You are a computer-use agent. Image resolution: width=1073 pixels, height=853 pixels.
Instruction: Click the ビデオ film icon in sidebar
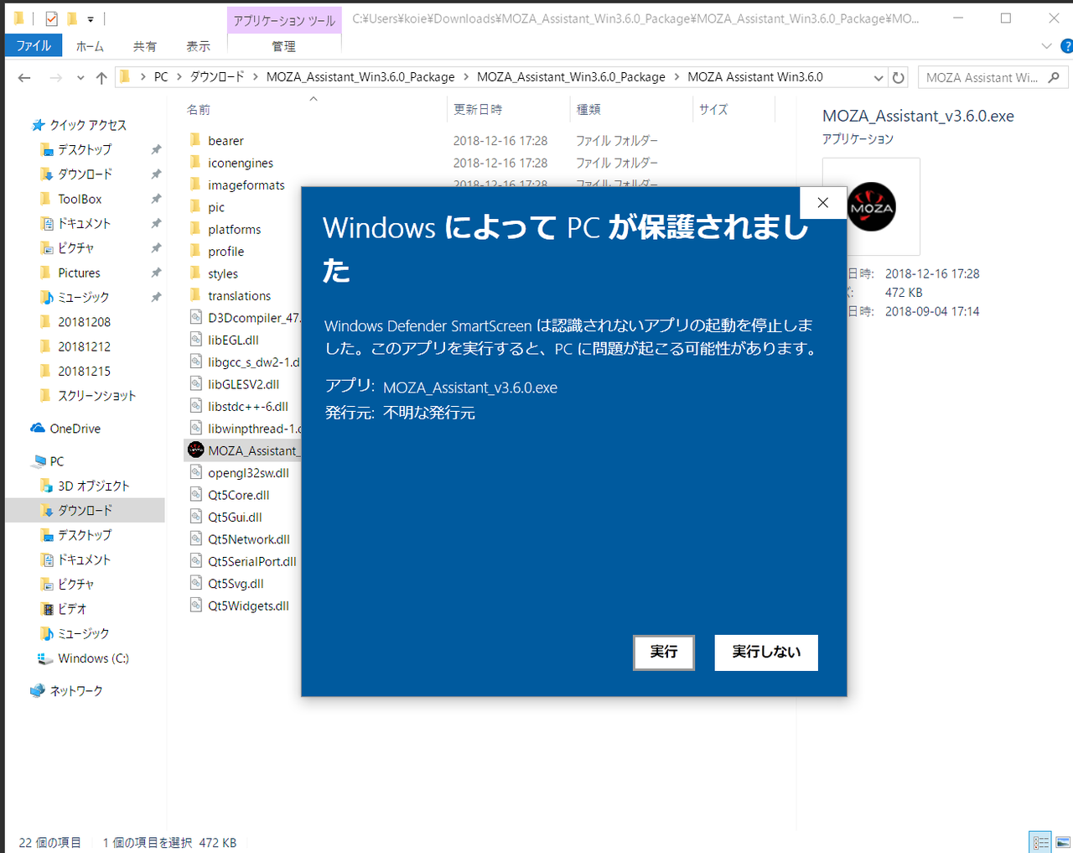[47, 609]
